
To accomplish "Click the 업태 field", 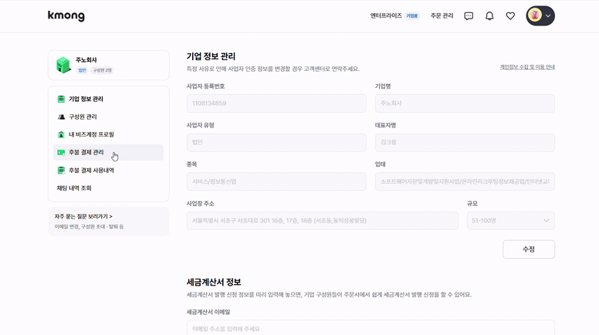I will point(465,181).
